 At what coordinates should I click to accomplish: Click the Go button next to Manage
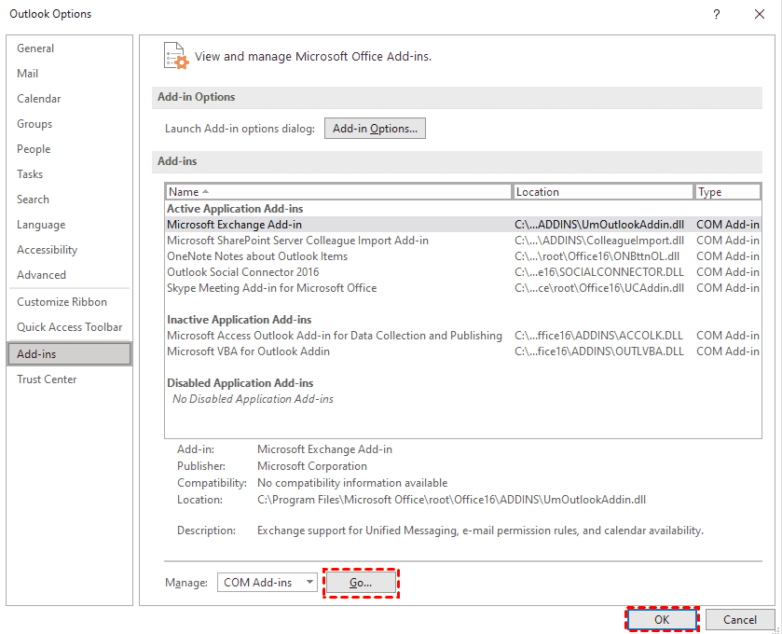[361, 583]
